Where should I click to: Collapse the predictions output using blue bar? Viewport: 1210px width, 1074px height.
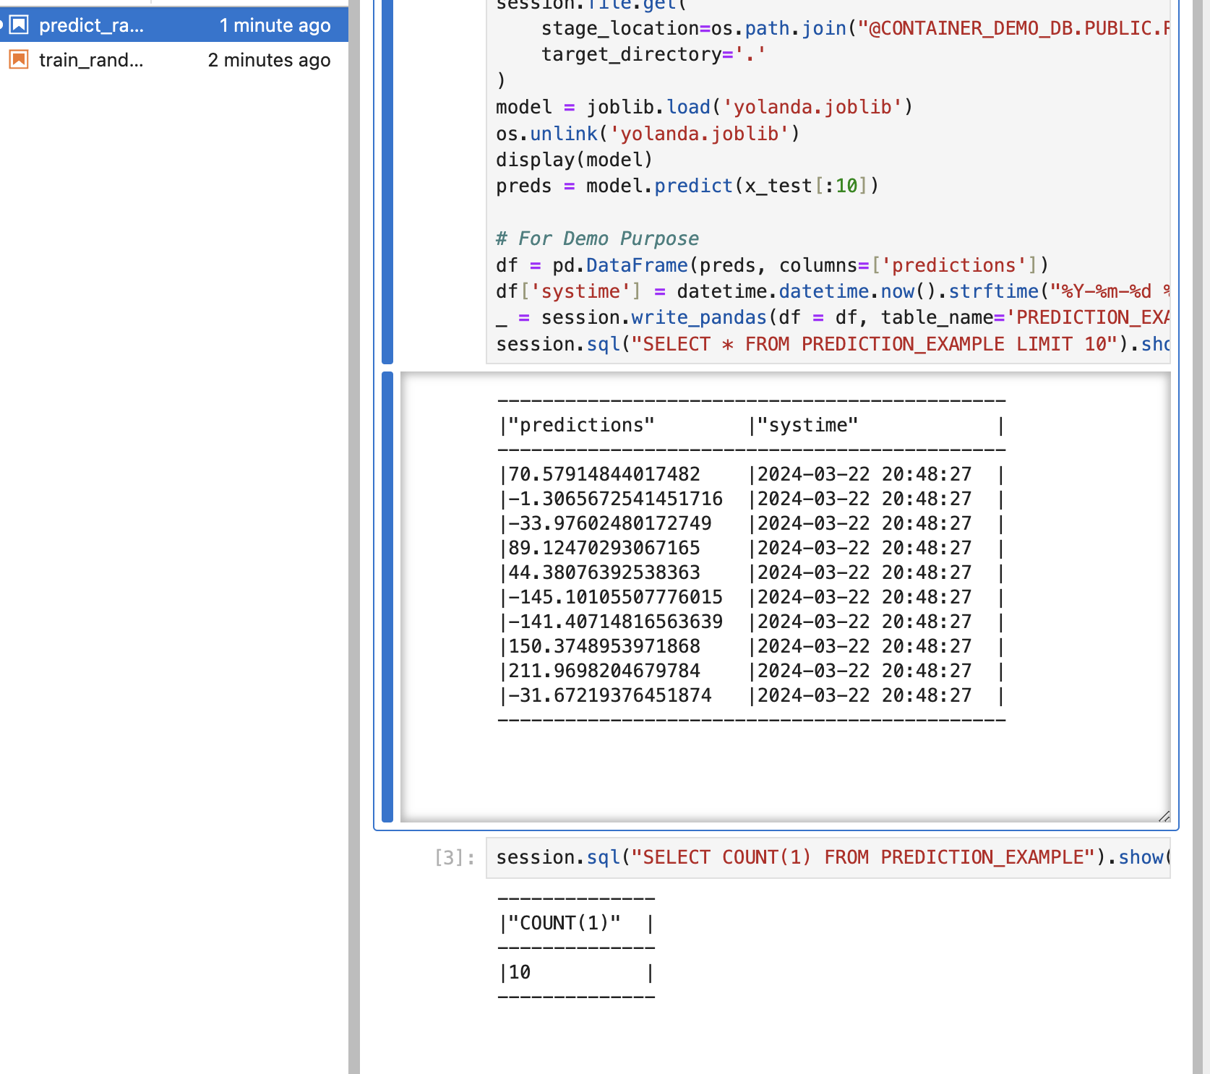point(387,596)
